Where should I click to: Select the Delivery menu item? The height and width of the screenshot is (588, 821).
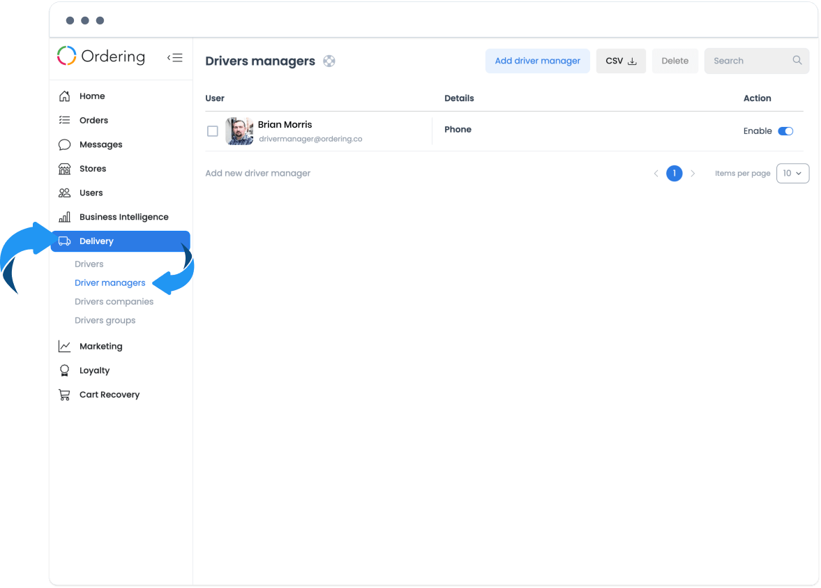click(x=121, y=241)
